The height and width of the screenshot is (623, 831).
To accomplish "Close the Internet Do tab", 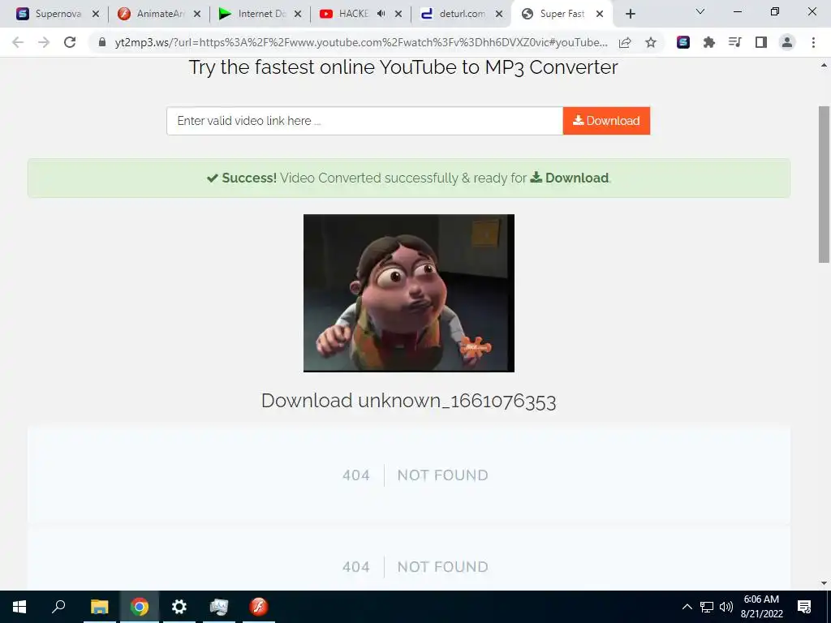I will (x=298, y=15).
